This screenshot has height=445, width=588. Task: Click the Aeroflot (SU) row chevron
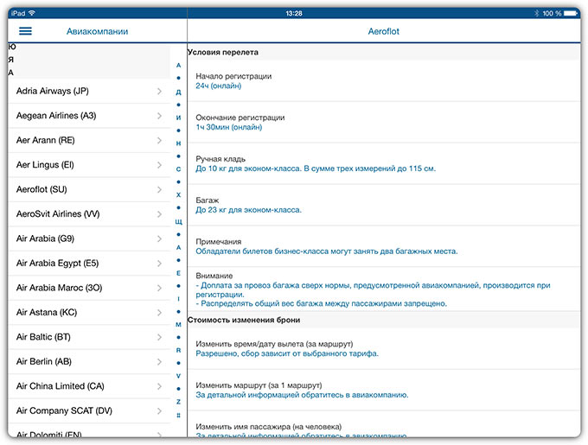[159, 189]
